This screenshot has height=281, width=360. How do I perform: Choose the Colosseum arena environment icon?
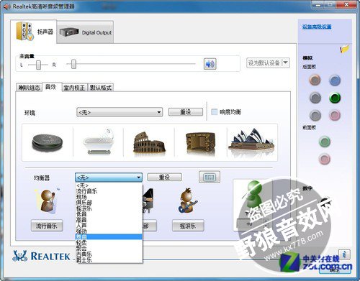point(149,142)
